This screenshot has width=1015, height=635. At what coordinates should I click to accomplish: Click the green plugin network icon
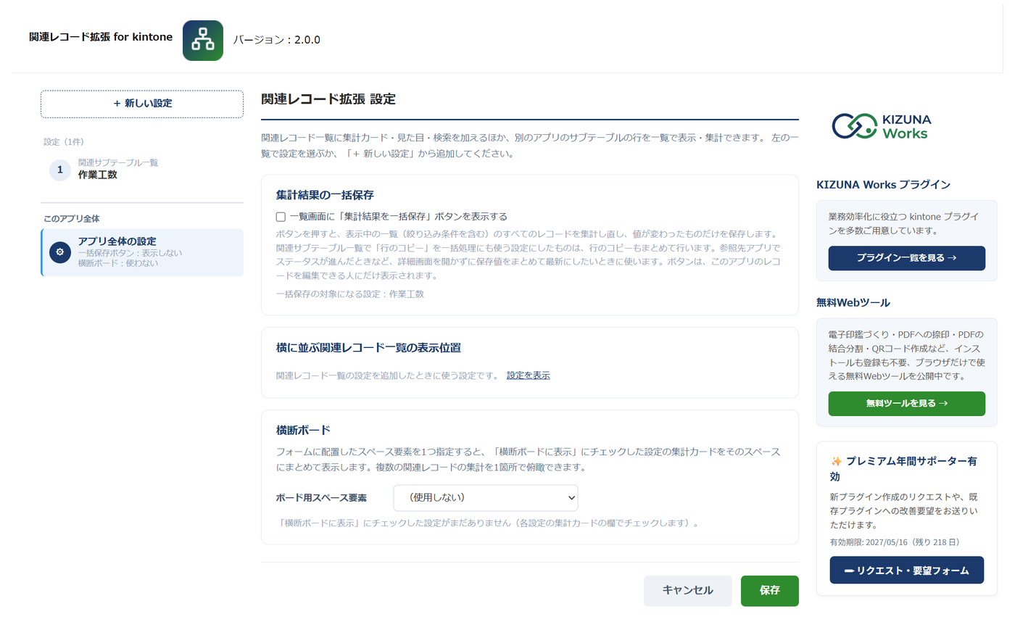tap(203, 41)
